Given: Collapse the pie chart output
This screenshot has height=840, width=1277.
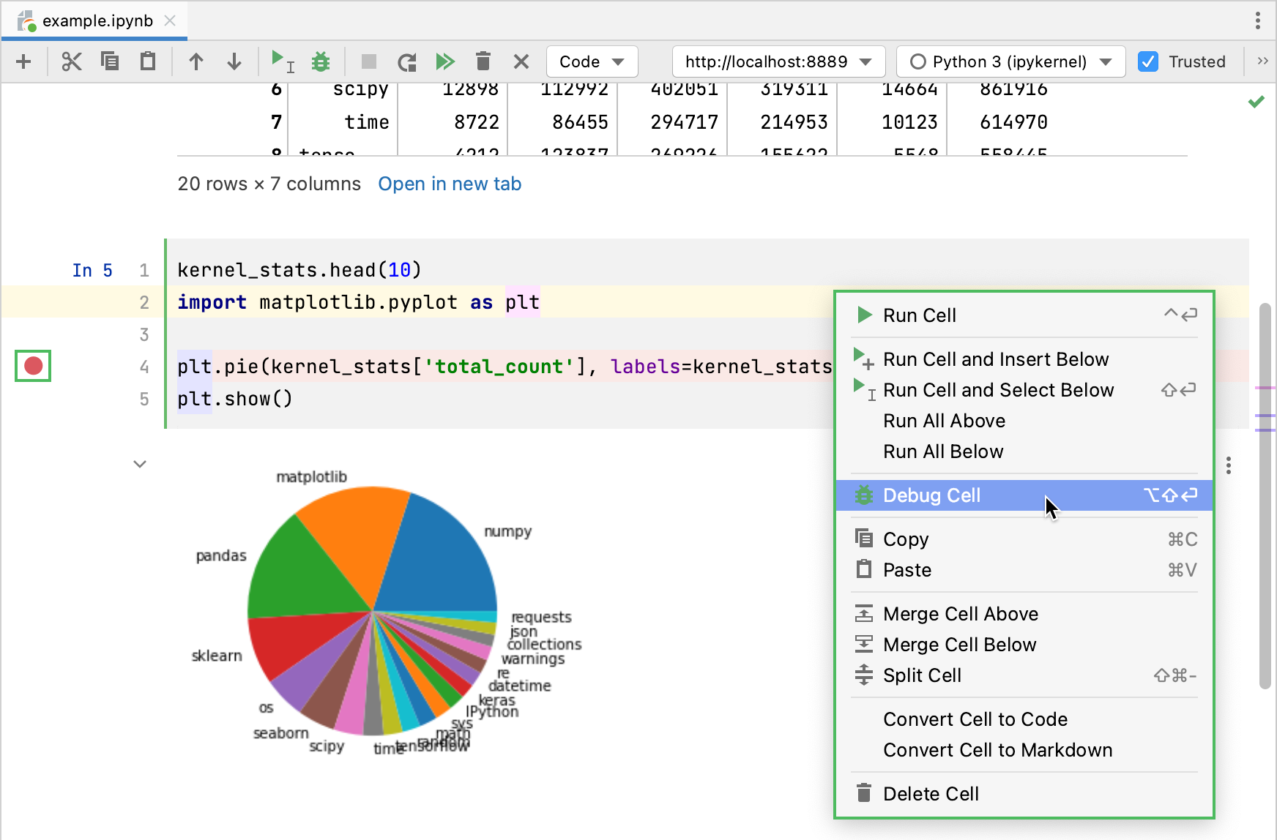Looking at the screenshot, I should 140,464.
